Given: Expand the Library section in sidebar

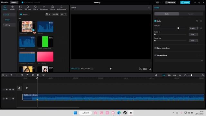Looking at the screenshot, I should 9,25.
